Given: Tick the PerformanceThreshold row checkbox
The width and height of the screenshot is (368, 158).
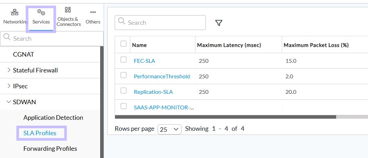Looking at the screenshot, I should pyautogui.click(x=123, y=75).
